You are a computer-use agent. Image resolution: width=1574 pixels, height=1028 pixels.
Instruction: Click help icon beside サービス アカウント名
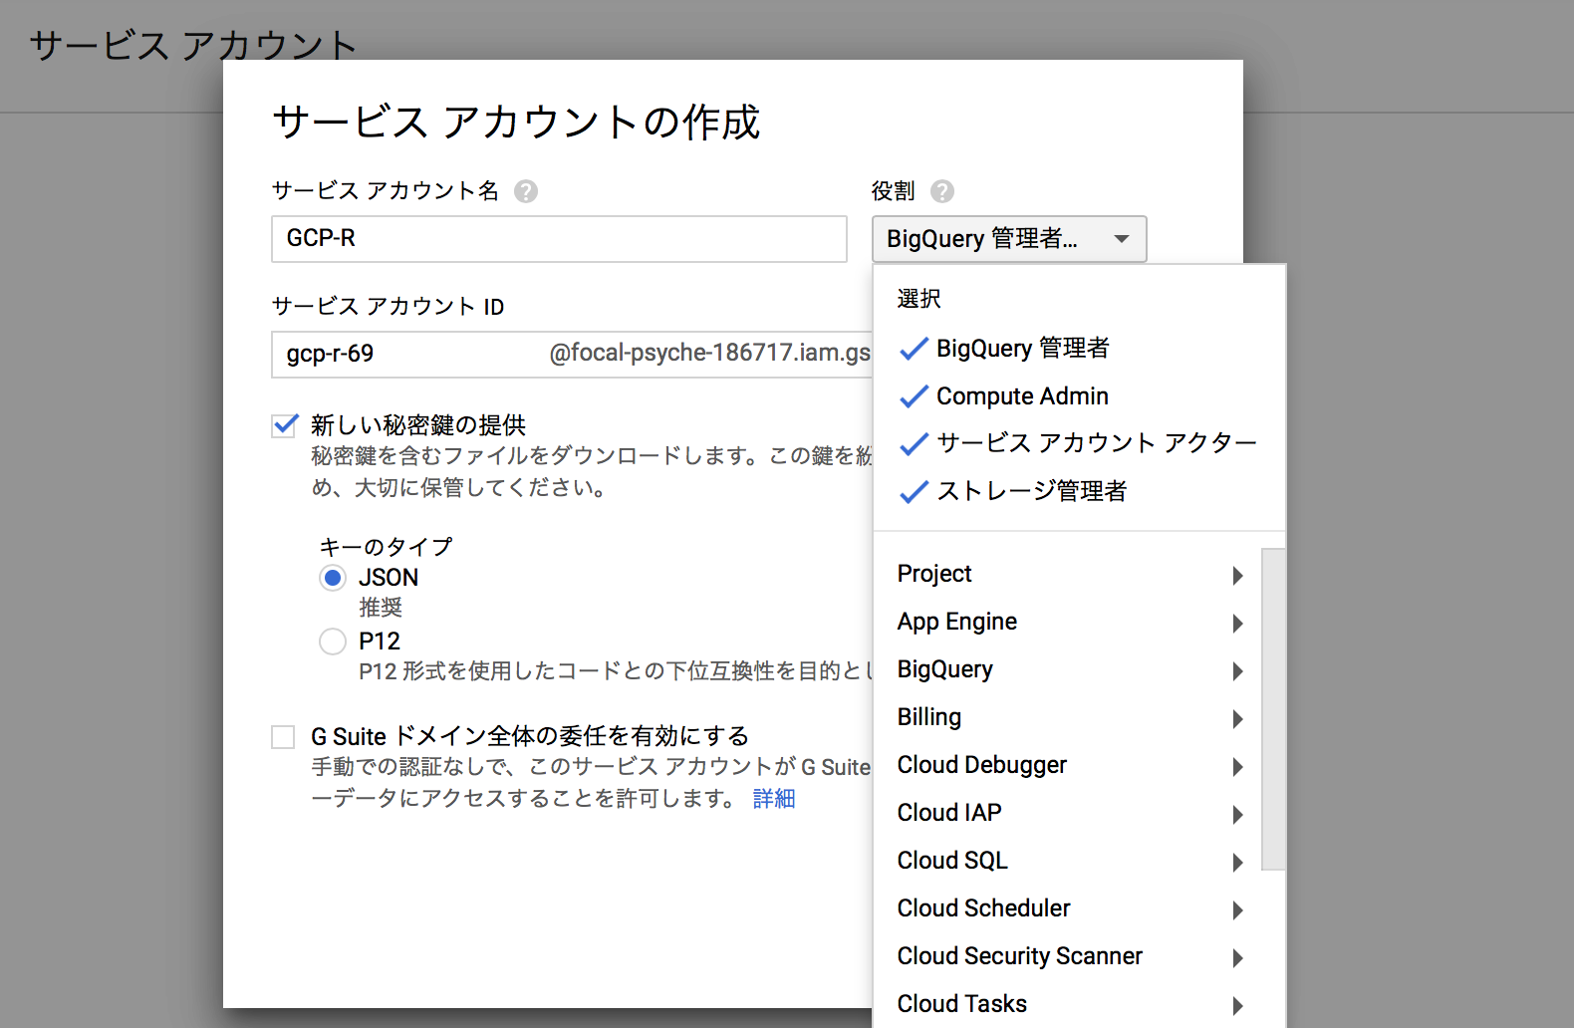pos(526,191)
